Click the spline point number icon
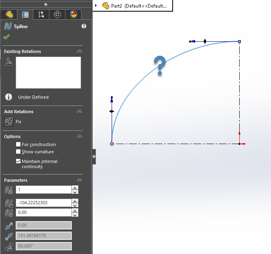271x254 pixels. click(x=9, y=190)
